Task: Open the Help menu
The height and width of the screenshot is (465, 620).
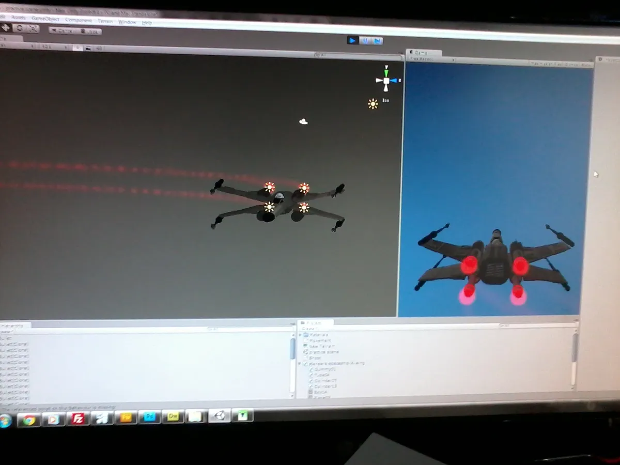Action: 147,23
